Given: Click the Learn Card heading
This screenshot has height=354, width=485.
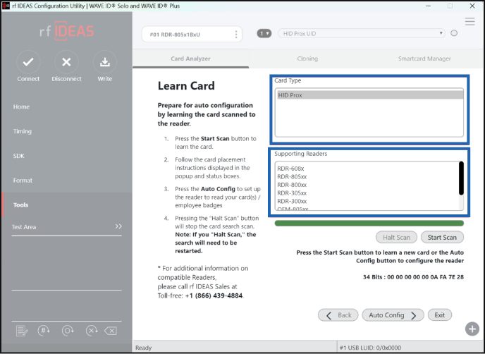Looking at the screenshot, I should pos(186,86).
